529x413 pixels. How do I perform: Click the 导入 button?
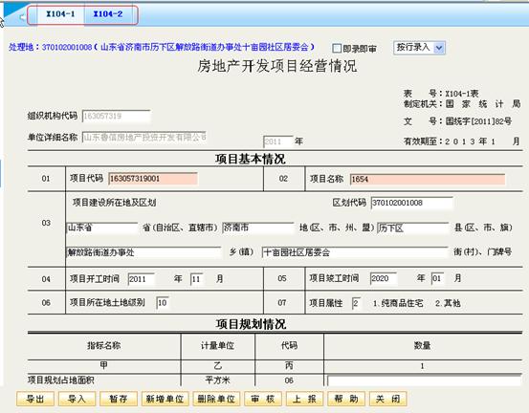tap(77, 400)
